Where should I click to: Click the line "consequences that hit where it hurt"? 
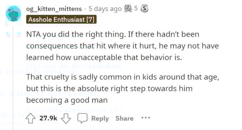[x=122, y=46]
